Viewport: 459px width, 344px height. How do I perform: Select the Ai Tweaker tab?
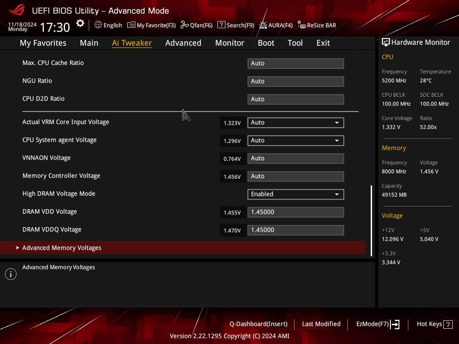pos(132,43)
